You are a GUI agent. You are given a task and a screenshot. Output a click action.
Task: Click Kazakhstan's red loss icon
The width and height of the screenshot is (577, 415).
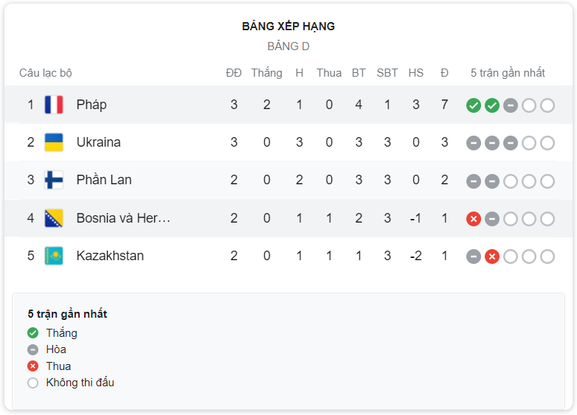492,257
